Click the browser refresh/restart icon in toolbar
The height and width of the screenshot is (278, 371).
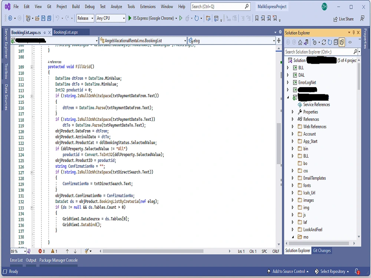coord(196,18)
